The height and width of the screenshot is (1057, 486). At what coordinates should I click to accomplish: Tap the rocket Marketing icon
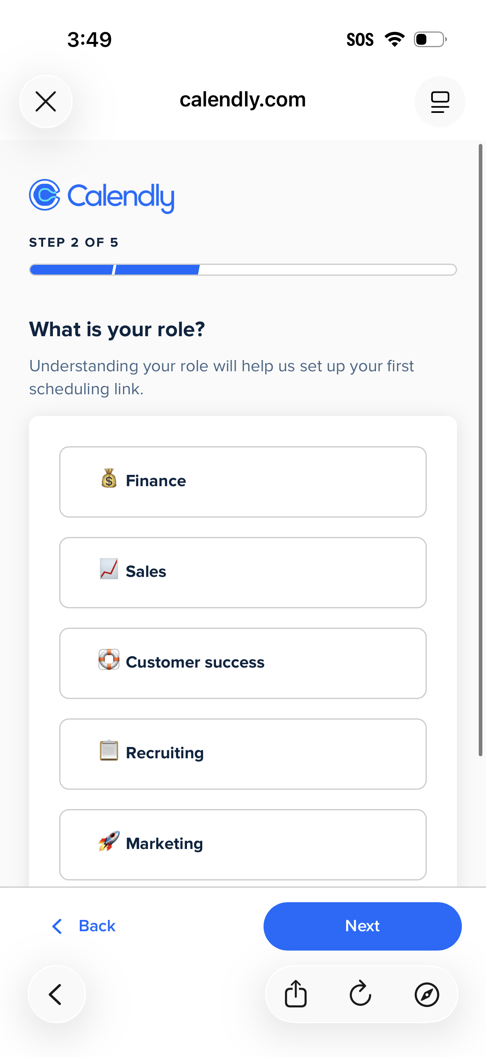click(109, 841)
